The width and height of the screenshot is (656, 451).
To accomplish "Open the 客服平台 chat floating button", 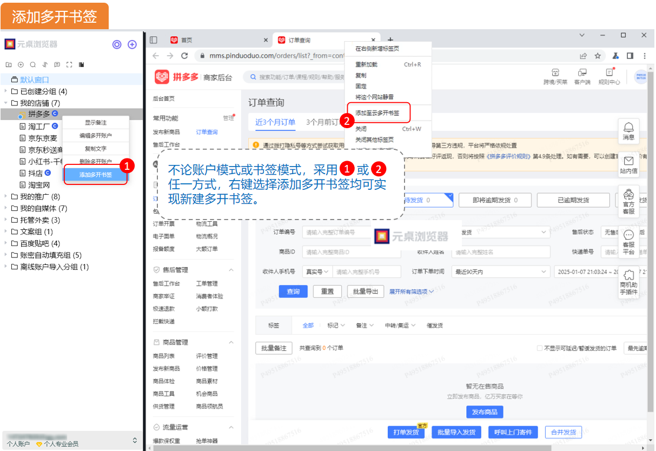I will pyautogui.click(x=629, y=242).
